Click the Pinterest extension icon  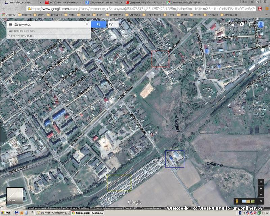click(x=260, y=9)
